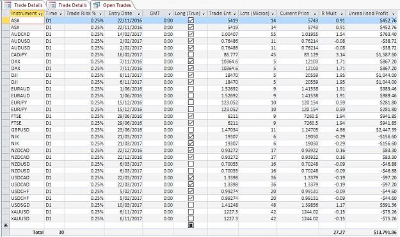400x237 pixels.
Task: Uncheck Long (True) for the AUDCAD trade
Action: point(191,34)
